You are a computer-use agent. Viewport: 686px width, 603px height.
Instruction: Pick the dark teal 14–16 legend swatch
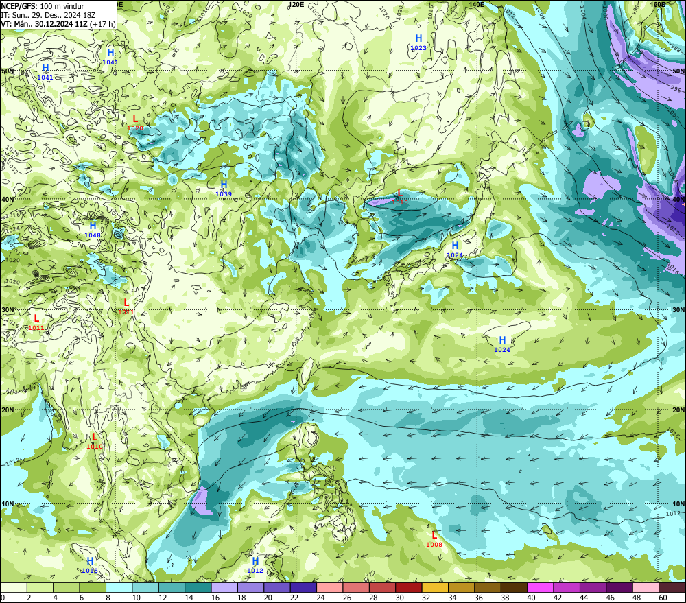[x=198, y=587]
